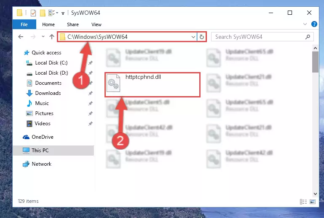Open the Help question mark icon
Viewport: 324px width, 218px height.
[x=314, y=24]
